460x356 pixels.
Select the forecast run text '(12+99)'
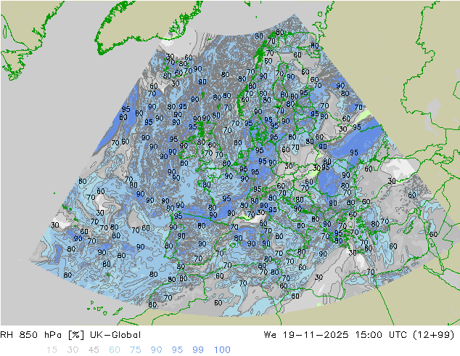434,335
